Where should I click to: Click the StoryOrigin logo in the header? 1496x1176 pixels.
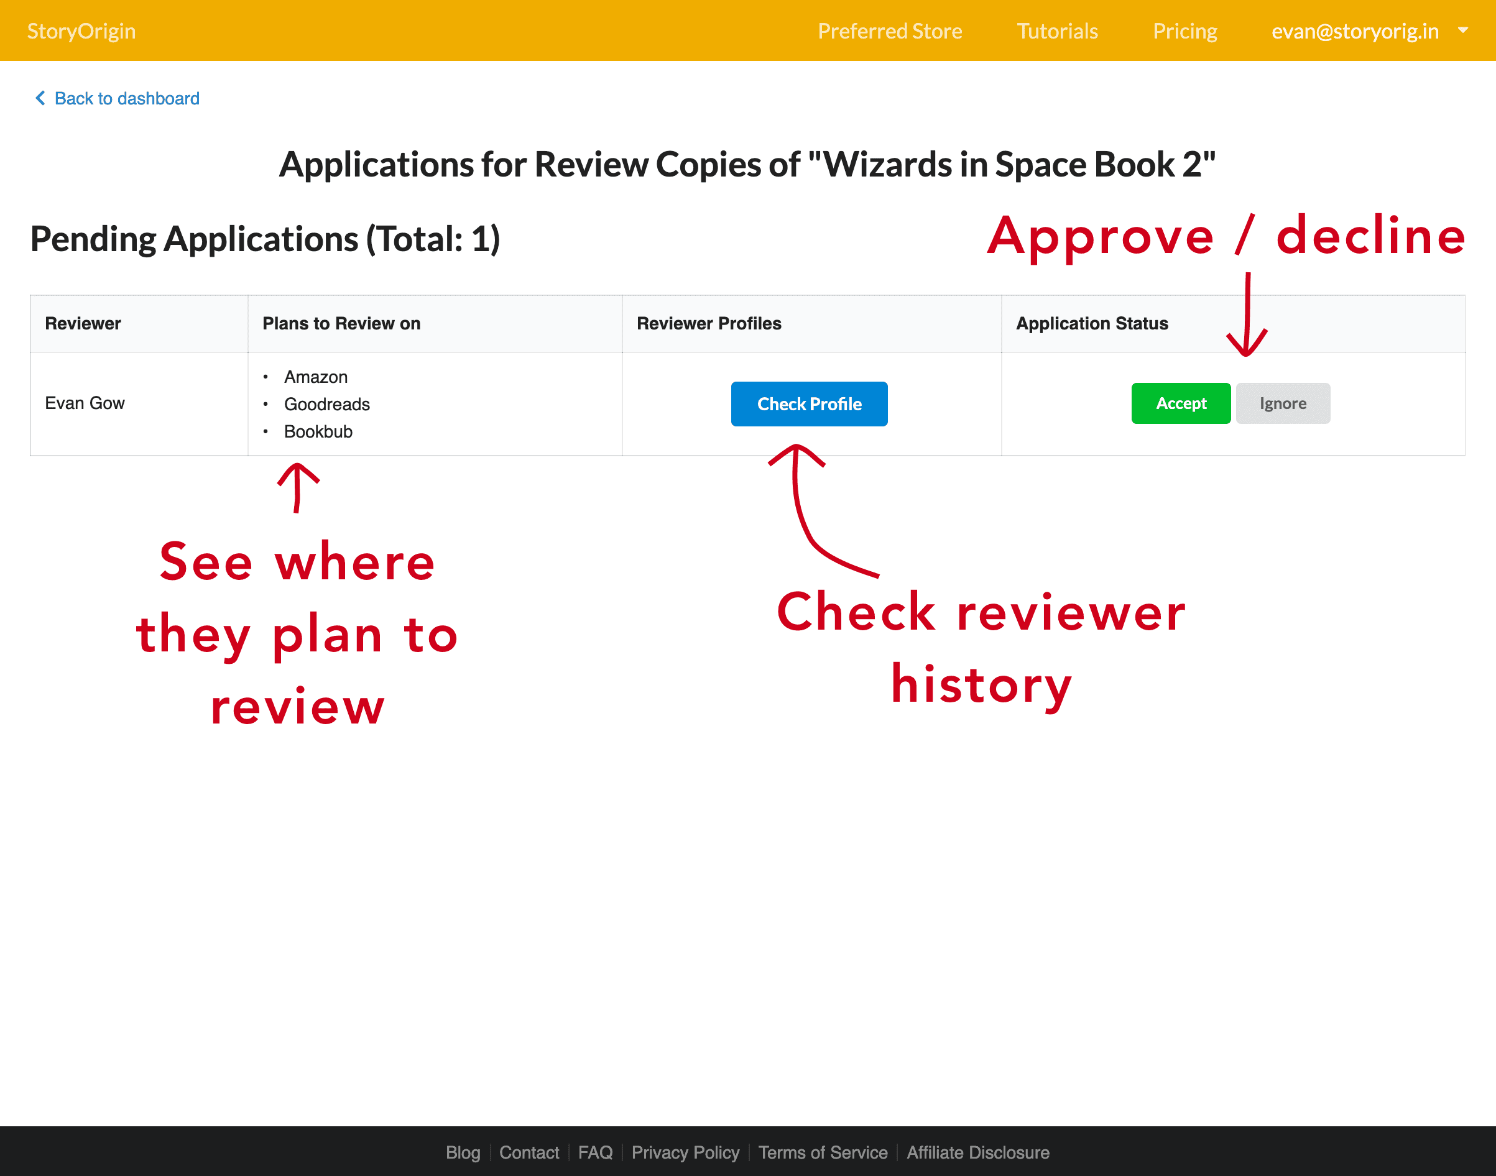point(81,30)
